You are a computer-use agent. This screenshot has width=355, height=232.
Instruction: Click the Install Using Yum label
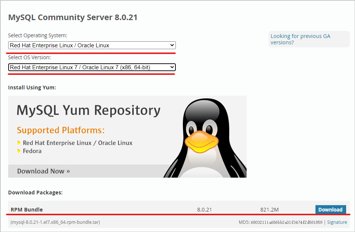click(32, 88)
